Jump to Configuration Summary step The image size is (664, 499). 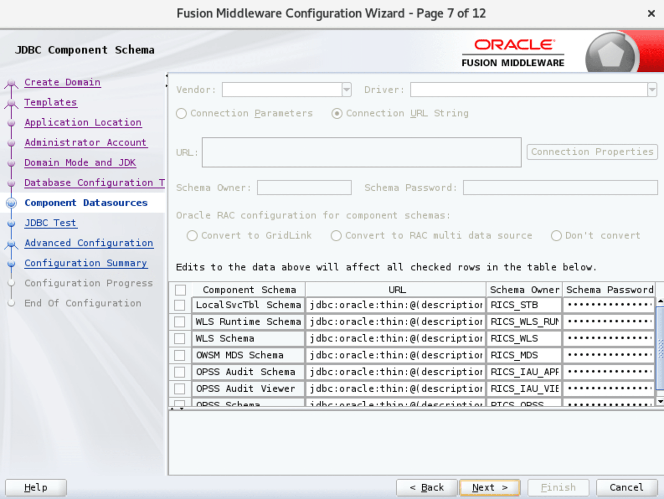(x=86, y=263)
